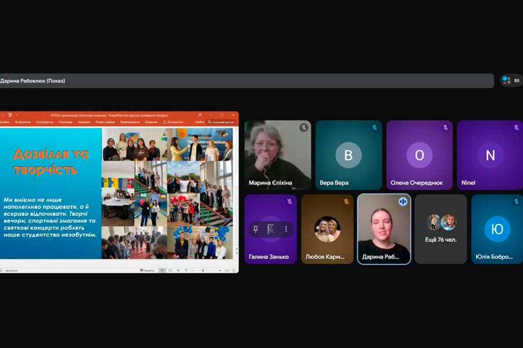Screen dimensions: 523x348
Task: Open three-dot options on Галина Занько's tile
Action: [x=286, y=229]
